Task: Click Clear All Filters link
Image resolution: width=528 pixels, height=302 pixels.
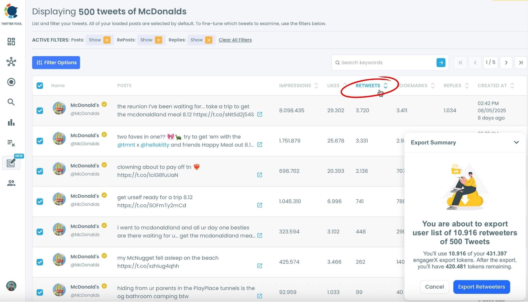Action: (x=235, y=40)
